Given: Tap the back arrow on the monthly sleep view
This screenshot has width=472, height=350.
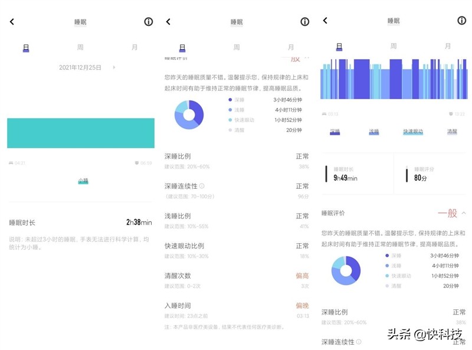Looking at the screenshot, I should point(326,21).
